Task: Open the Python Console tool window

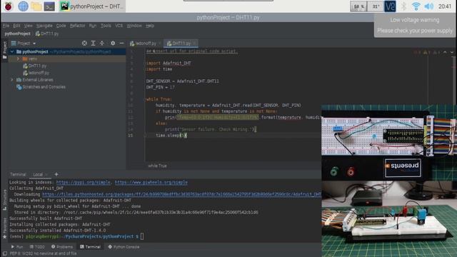Action: [124, 247]
